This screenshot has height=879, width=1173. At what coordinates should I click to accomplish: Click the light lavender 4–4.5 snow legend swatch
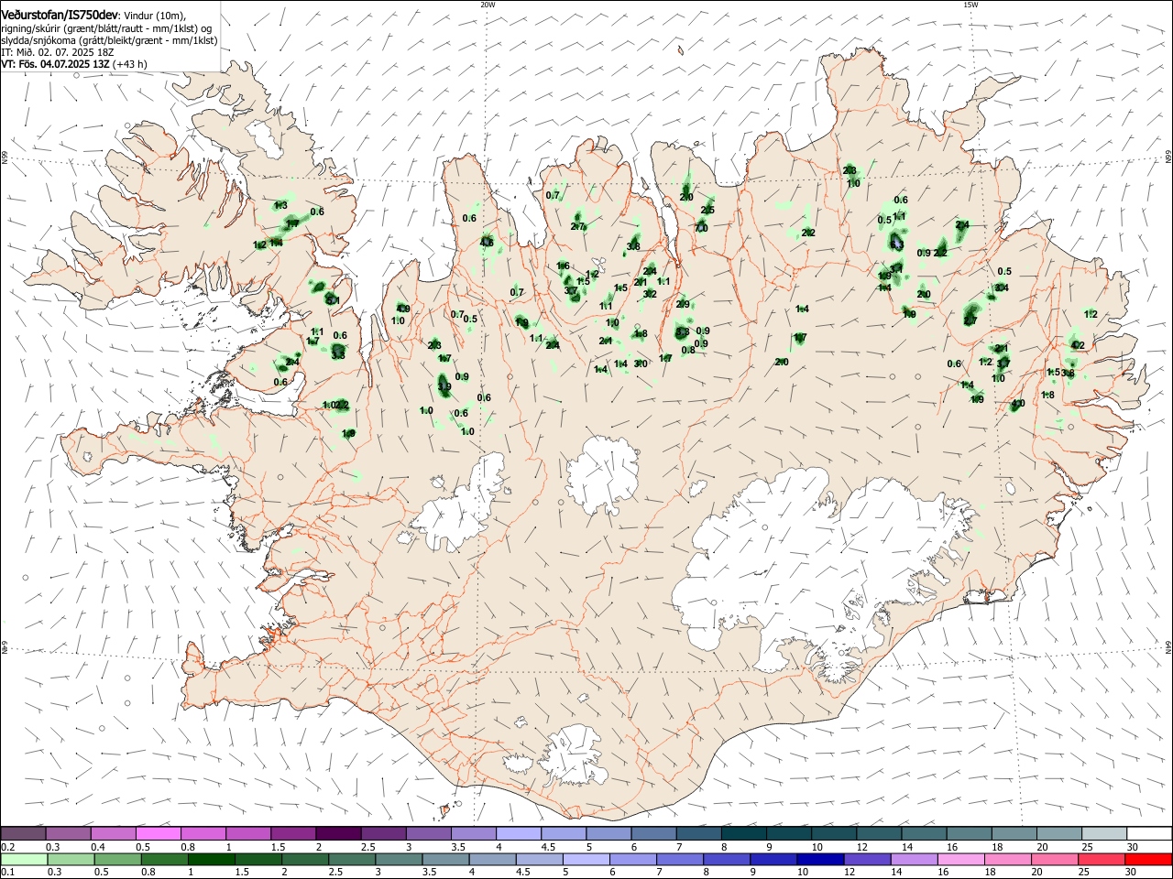click(x=518, y=833)
